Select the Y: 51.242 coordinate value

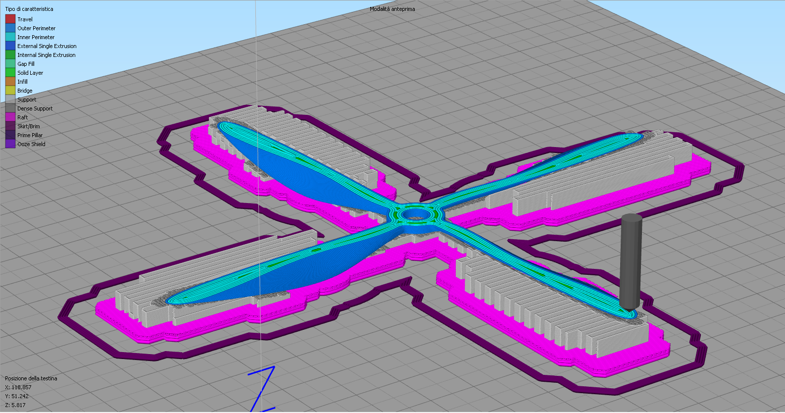[x=17, y=396]
